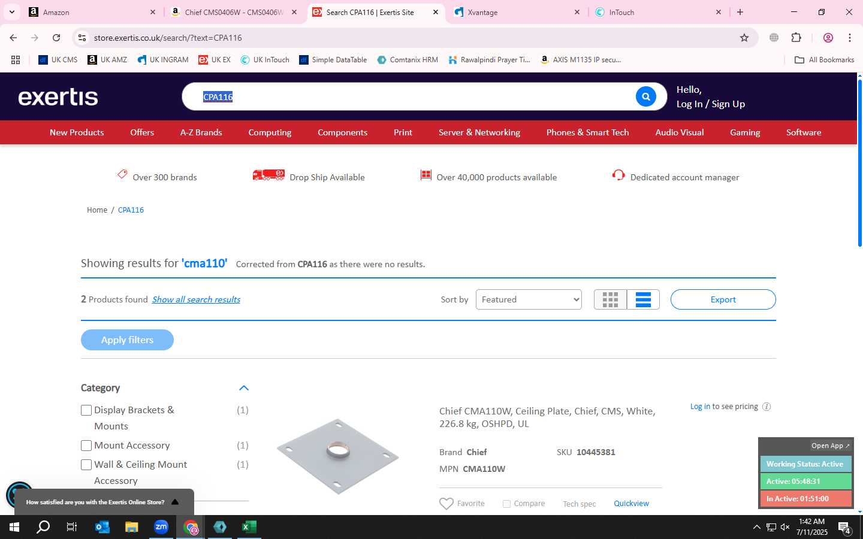The width and height of the screenshot is (863, 539).
Task: Click Log in to see pricing
Action: click(700, 407)
